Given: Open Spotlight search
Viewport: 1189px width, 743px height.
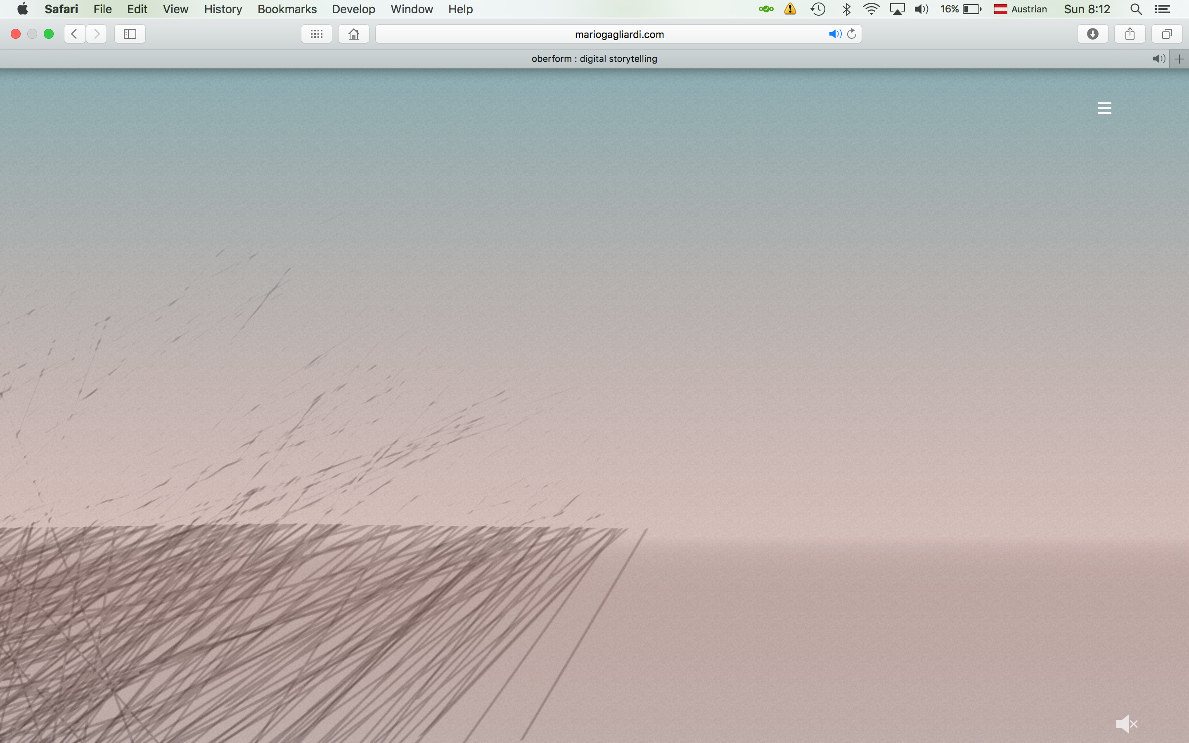Looking at the screenshot, I should [1135, 9].
